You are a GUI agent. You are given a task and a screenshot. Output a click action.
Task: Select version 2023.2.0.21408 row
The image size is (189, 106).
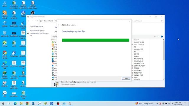point(139,44)
